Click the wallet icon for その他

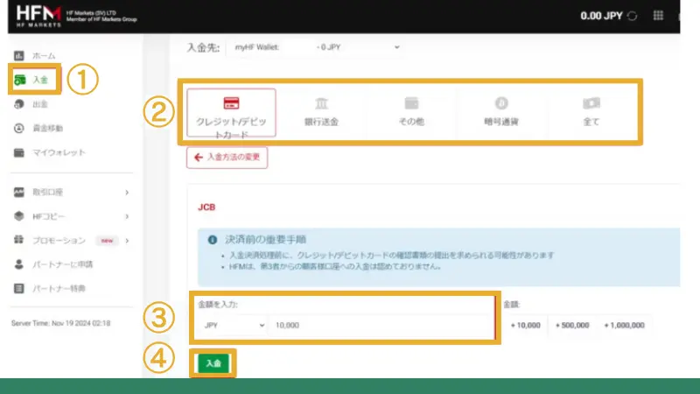click(411, 103)
